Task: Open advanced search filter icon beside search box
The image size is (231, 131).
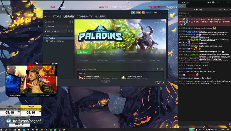Action: (x=72, y=27)
